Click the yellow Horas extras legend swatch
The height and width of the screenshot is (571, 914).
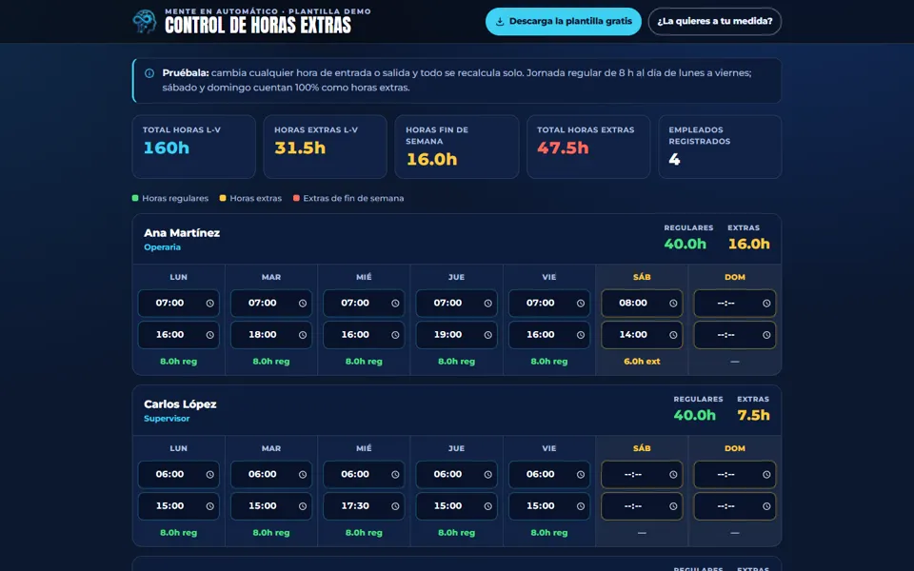[223, 198]
